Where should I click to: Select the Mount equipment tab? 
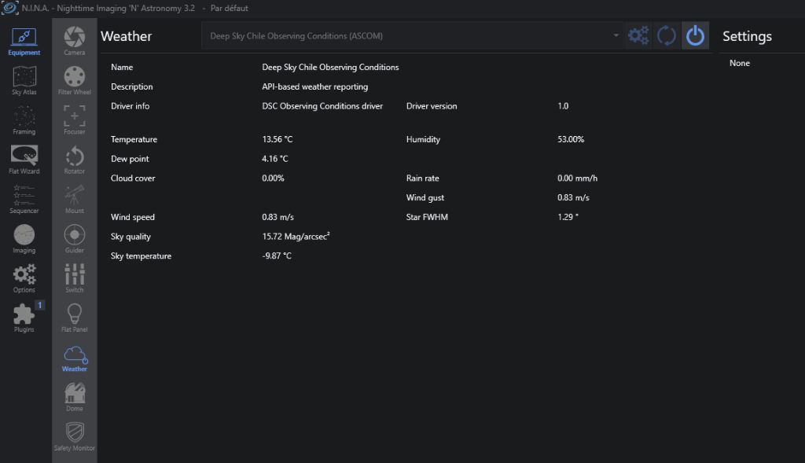75,199
